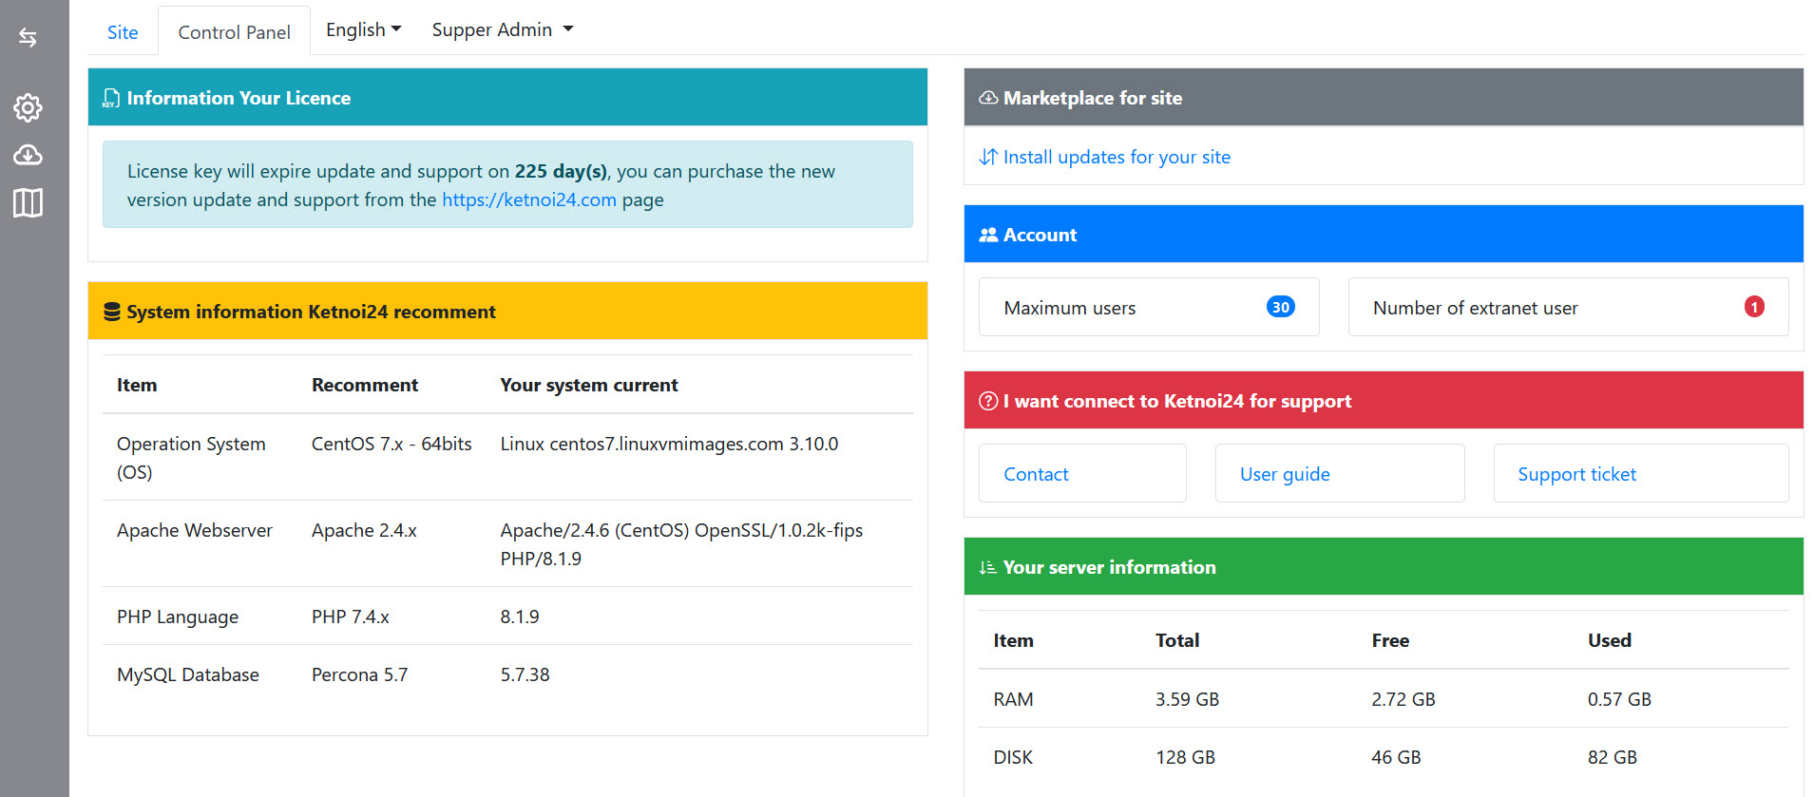Click the question mark support icon

tap(988, 401)
